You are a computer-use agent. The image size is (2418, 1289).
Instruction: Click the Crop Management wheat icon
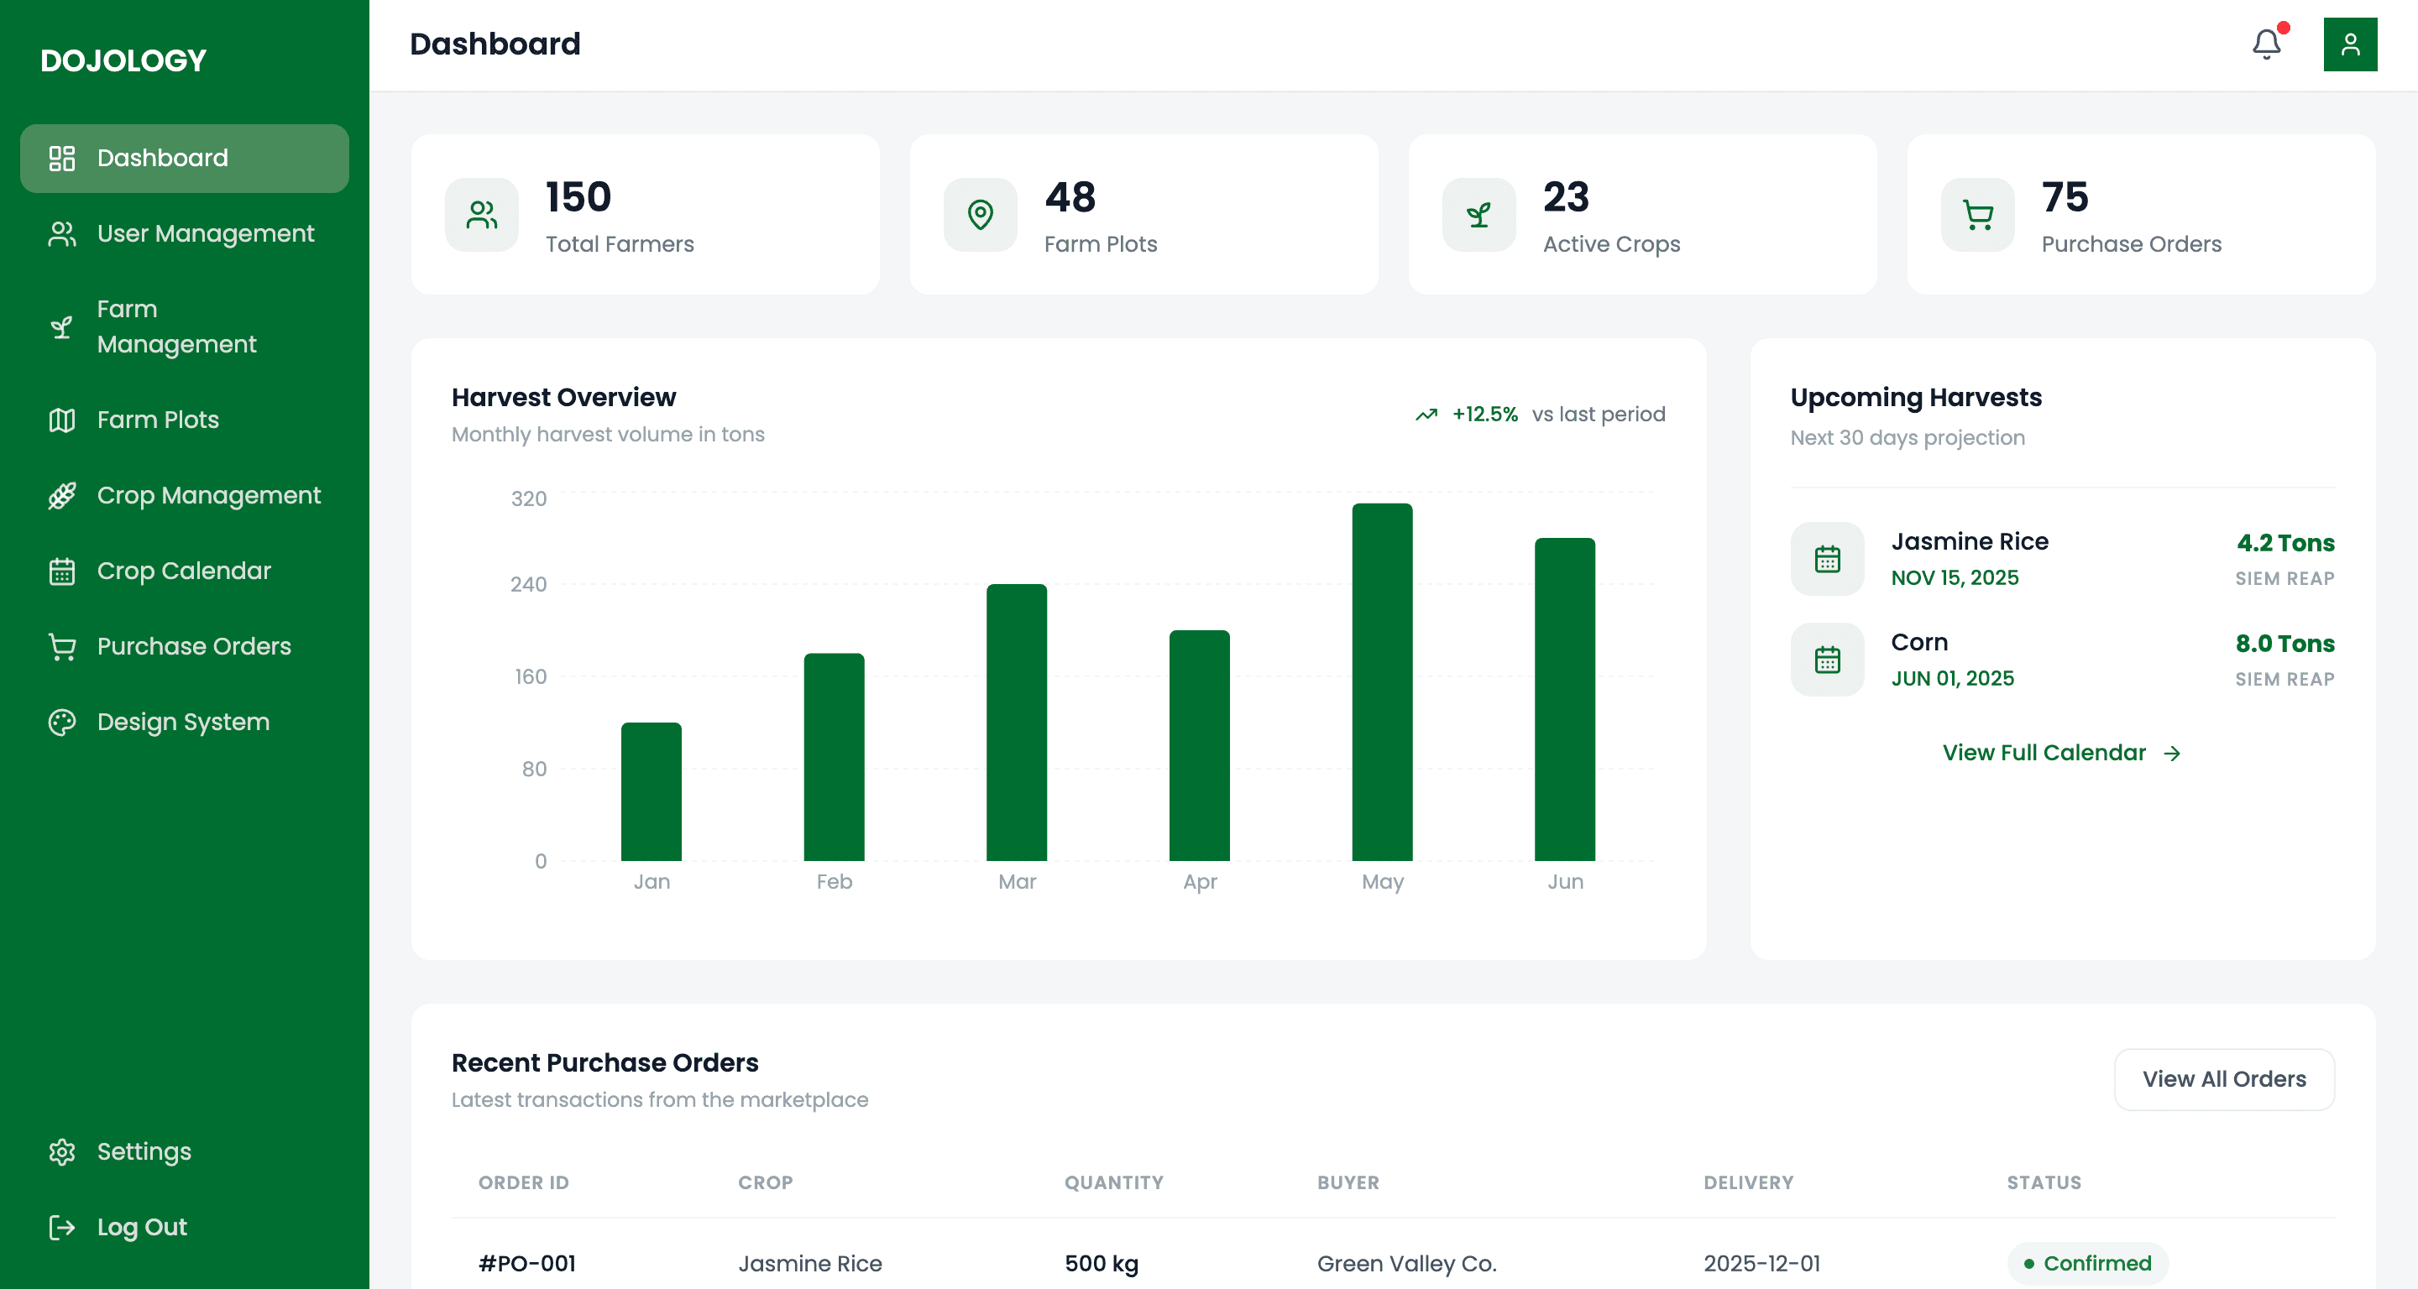coord(62,495)
